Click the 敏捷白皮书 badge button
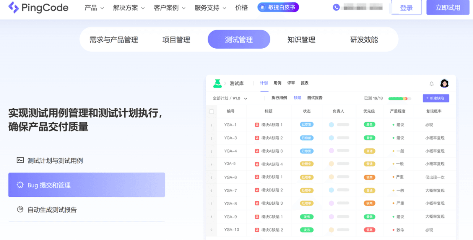This screenshot has height=240, width=473. [x=278, y=7]
